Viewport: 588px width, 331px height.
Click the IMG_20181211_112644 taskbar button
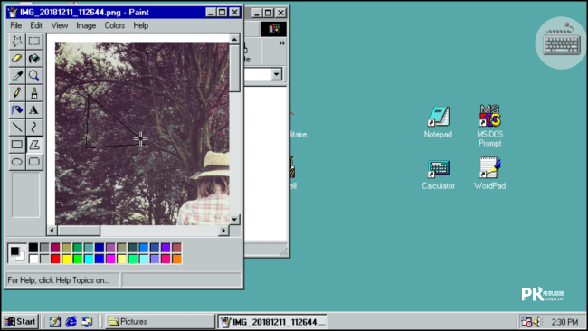[272, 322]
